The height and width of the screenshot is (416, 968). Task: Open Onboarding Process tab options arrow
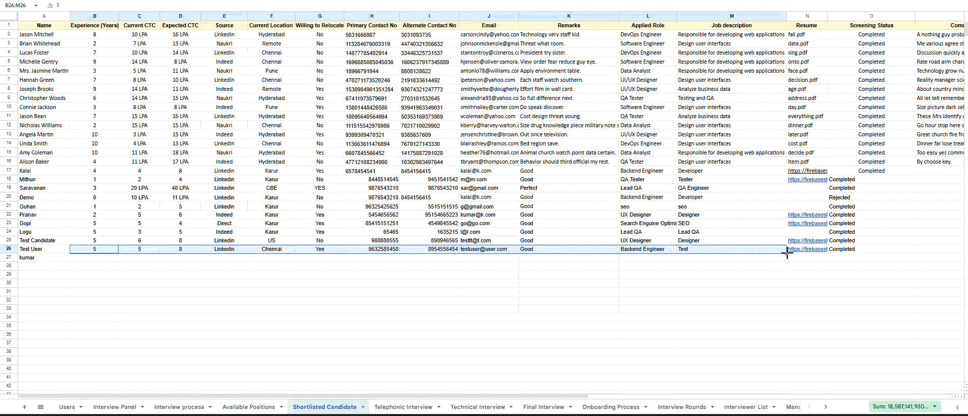pyautogui.click(x=646, y=407)
